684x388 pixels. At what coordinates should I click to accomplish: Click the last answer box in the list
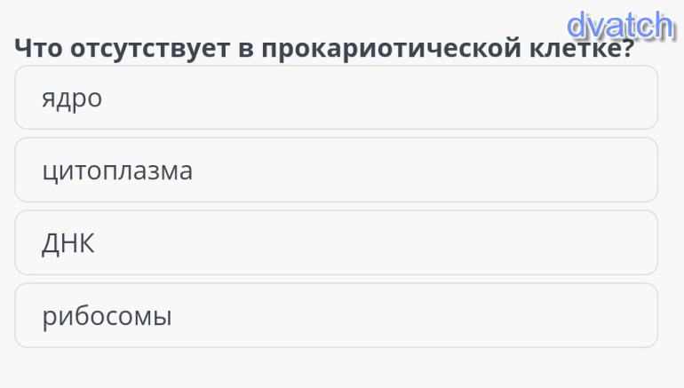[336, 315]
